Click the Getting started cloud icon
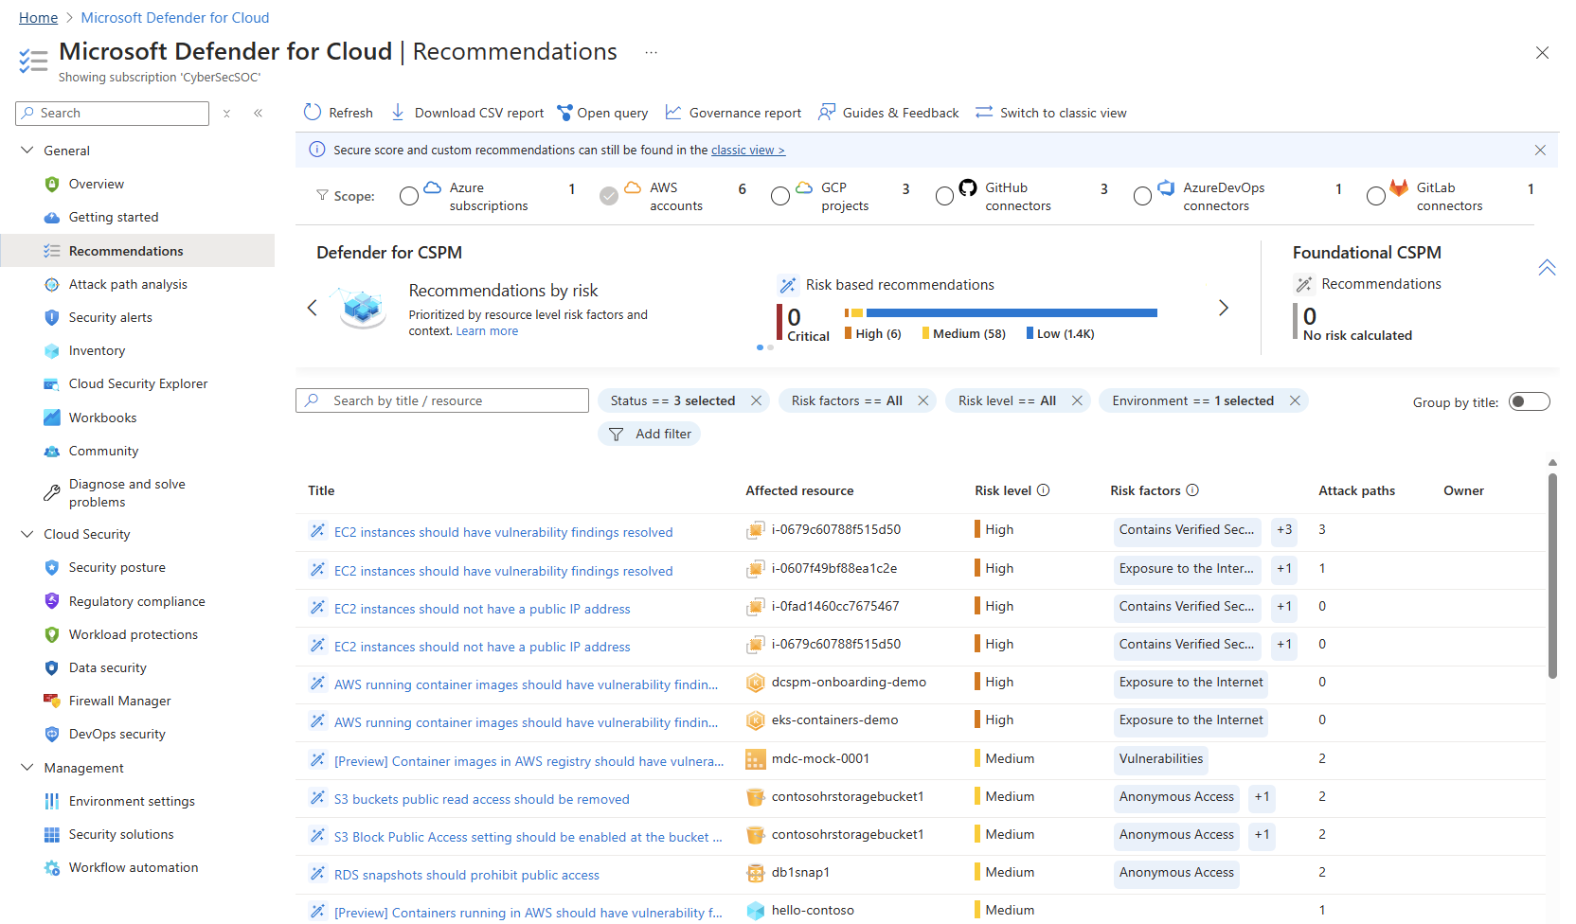The width and height of the screenshot is (1576, 924). coord(52,218)
